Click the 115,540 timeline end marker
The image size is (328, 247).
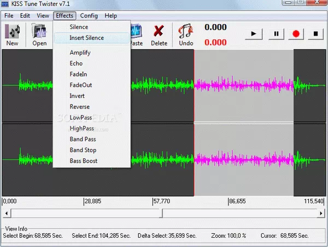coord(314,202)
